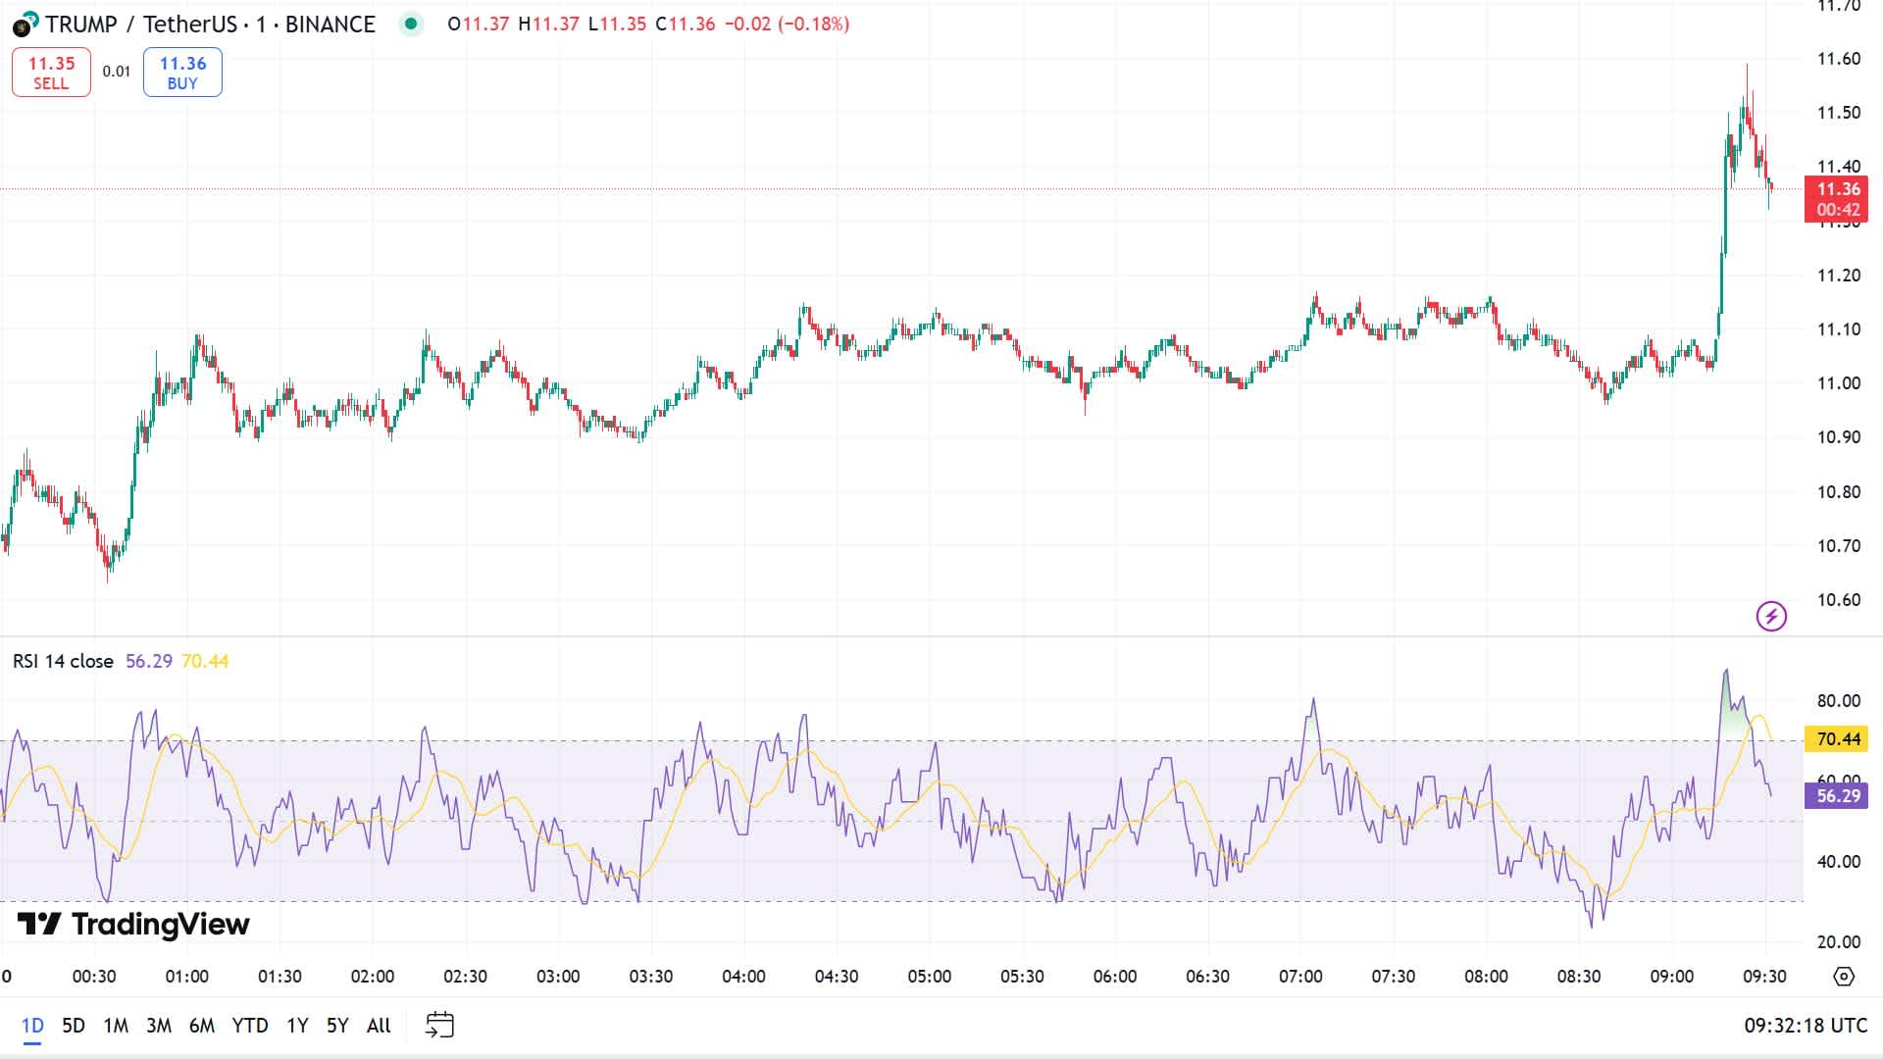
Task: Click the RSI value 56.29 in legend
Action: [149, 661]
